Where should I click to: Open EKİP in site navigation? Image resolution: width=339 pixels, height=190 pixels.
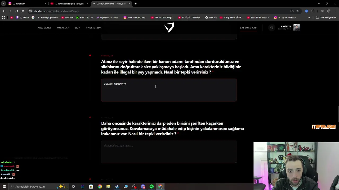[77, 28]
